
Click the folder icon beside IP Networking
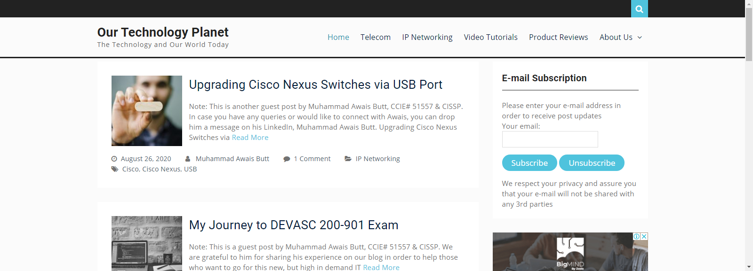(x=348, y=159)
